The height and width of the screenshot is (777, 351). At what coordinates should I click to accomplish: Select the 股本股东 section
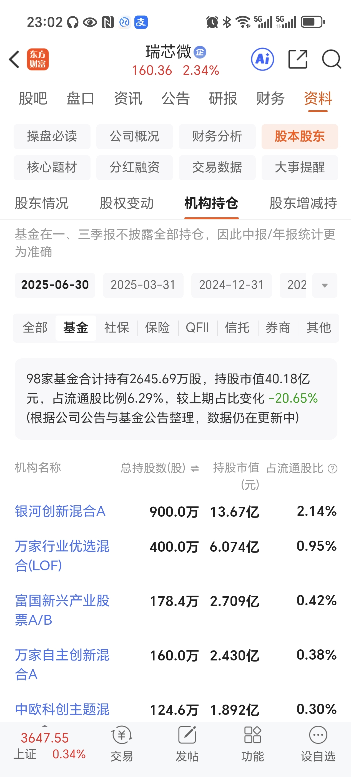coord(300,136)
